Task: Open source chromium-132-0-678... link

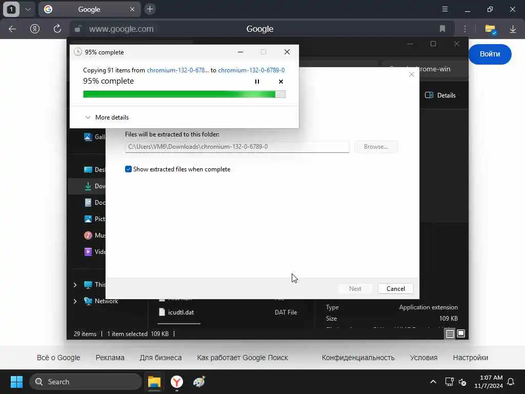Action: coord(178,70)
